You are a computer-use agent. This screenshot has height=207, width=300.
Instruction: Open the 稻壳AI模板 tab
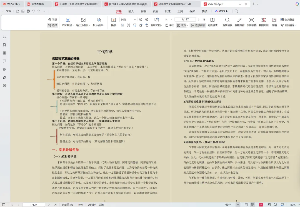38,4
